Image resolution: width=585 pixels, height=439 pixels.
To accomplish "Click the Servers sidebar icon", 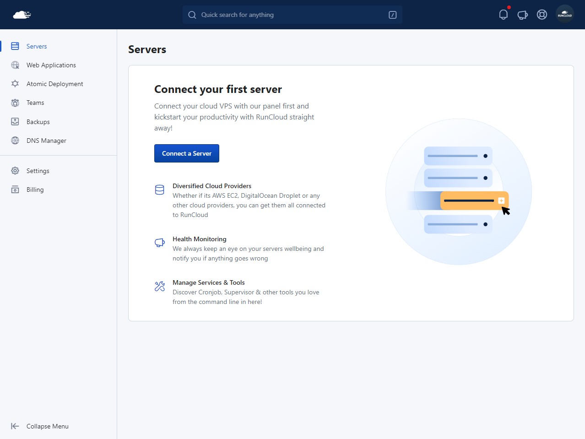I will 15,46.
